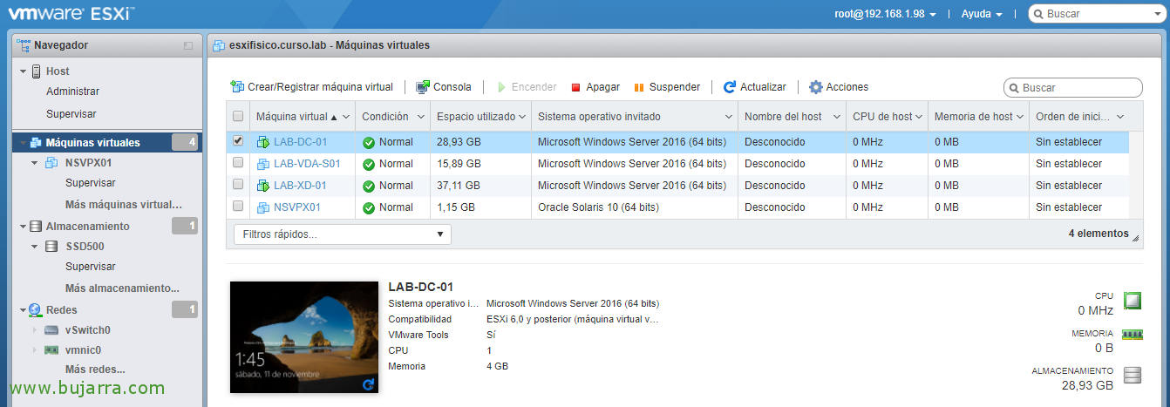Open the Filtros rápidos dropdown

tap(343, 234)
